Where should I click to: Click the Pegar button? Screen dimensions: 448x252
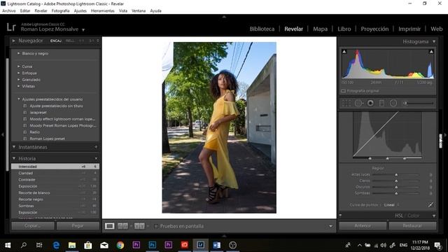coord(78,225)
